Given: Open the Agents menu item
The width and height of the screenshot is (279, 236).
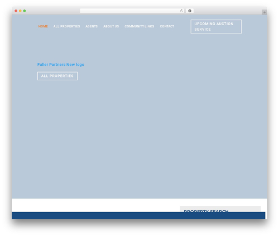Looking at the screenshot, I should (x=92, y=26).
